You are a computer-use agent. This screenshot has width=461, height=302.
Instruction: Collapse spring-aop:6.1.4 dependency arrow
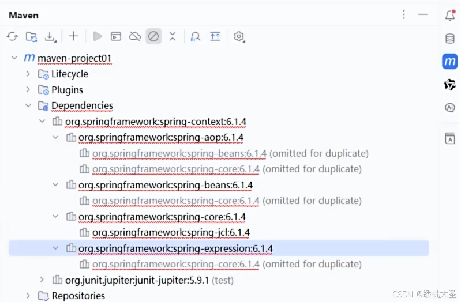click(x=55, y=137)
